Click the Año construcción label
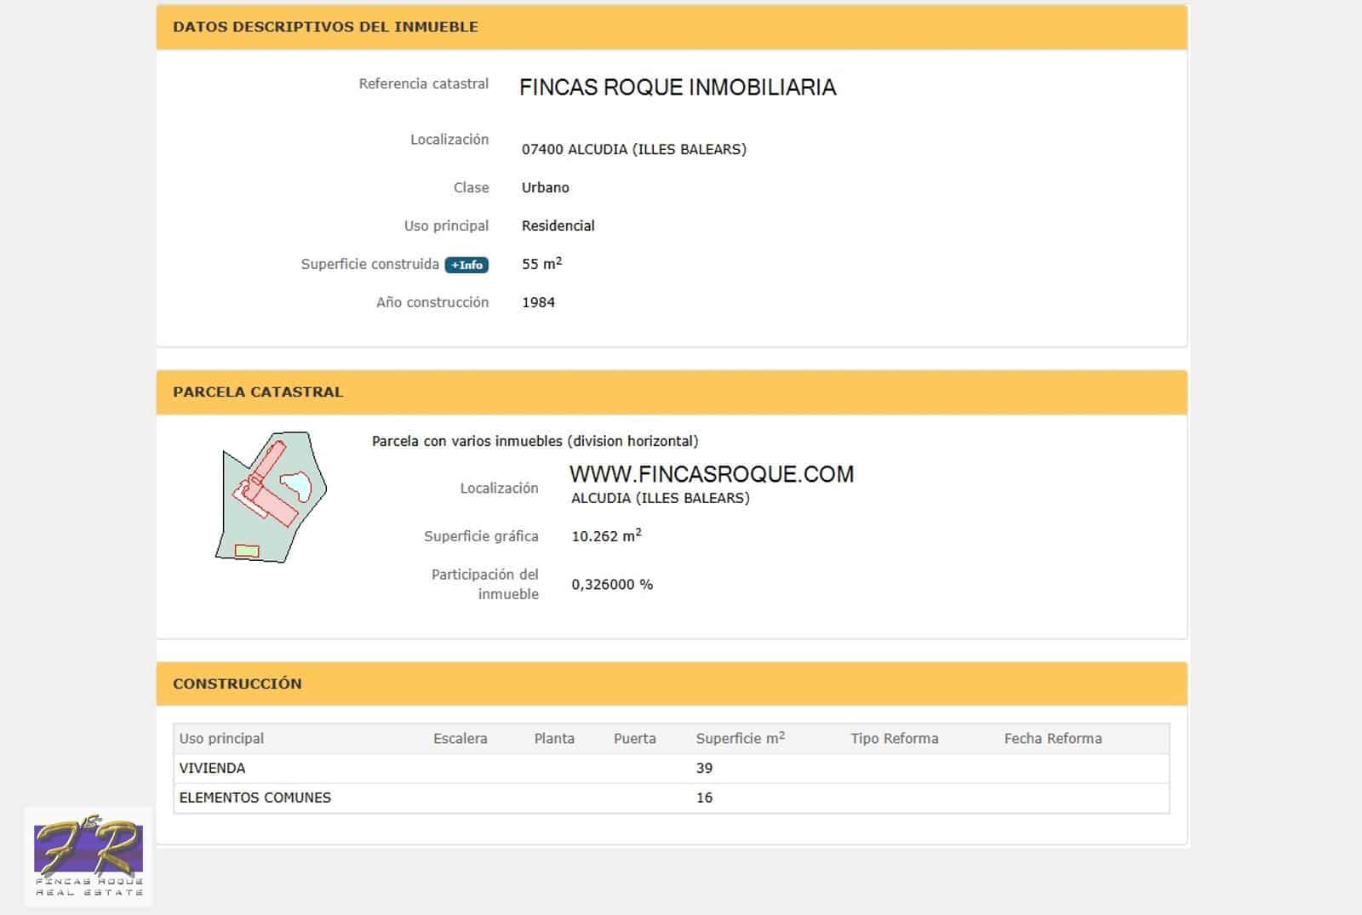 pyautogui.click(x=432, y=302)
